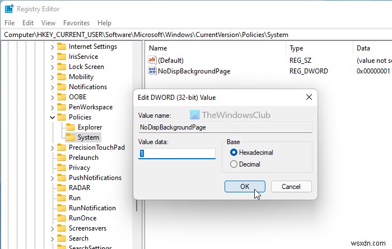Expand the PrecisionTouchPad key
The image size is (392, 249).
coord(52,148)
